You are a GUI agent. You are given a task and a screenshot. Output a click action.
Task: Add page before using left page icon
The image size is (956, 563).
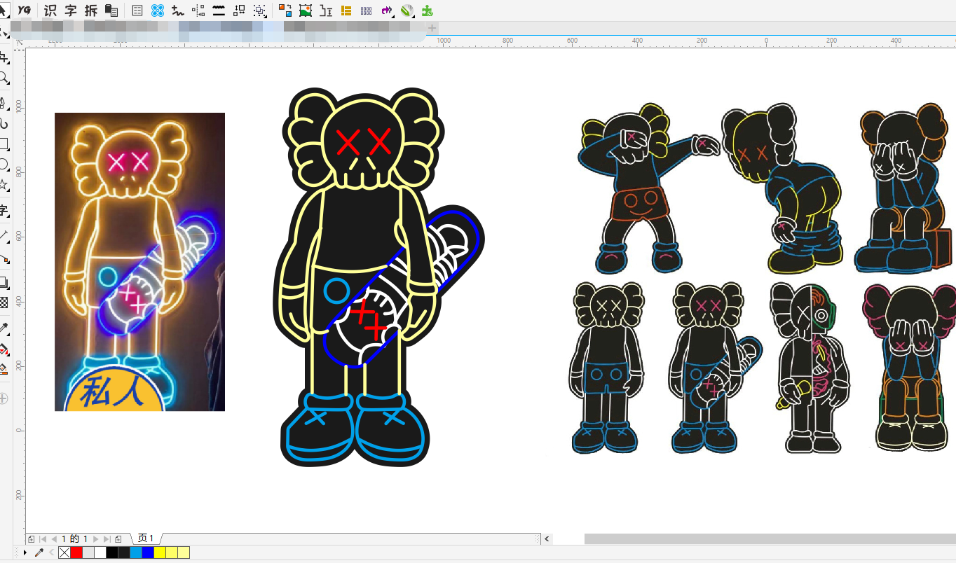coord(32,539)
